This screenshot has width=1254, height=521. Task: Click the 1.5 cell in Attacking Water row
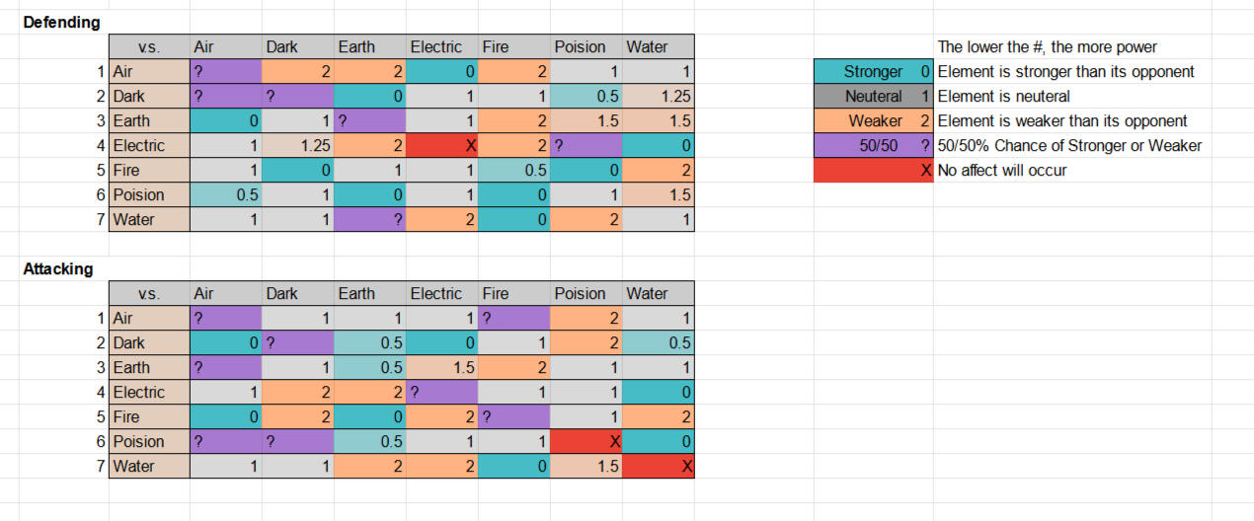586,467
